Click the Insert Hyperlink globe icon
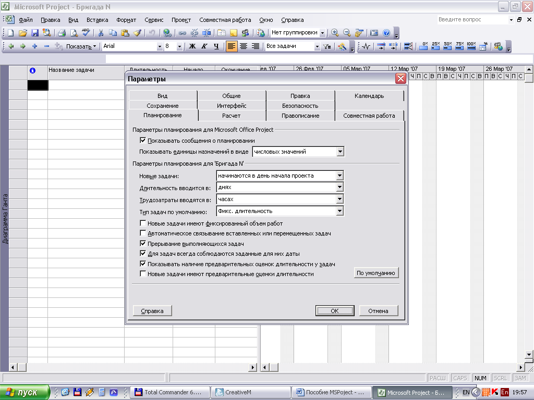Image resolution: width=534 pixels, height=400 pixels. (x=167, y=33)
